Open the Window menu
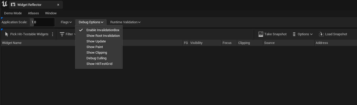Screen dimensions: 357x105 51,13
